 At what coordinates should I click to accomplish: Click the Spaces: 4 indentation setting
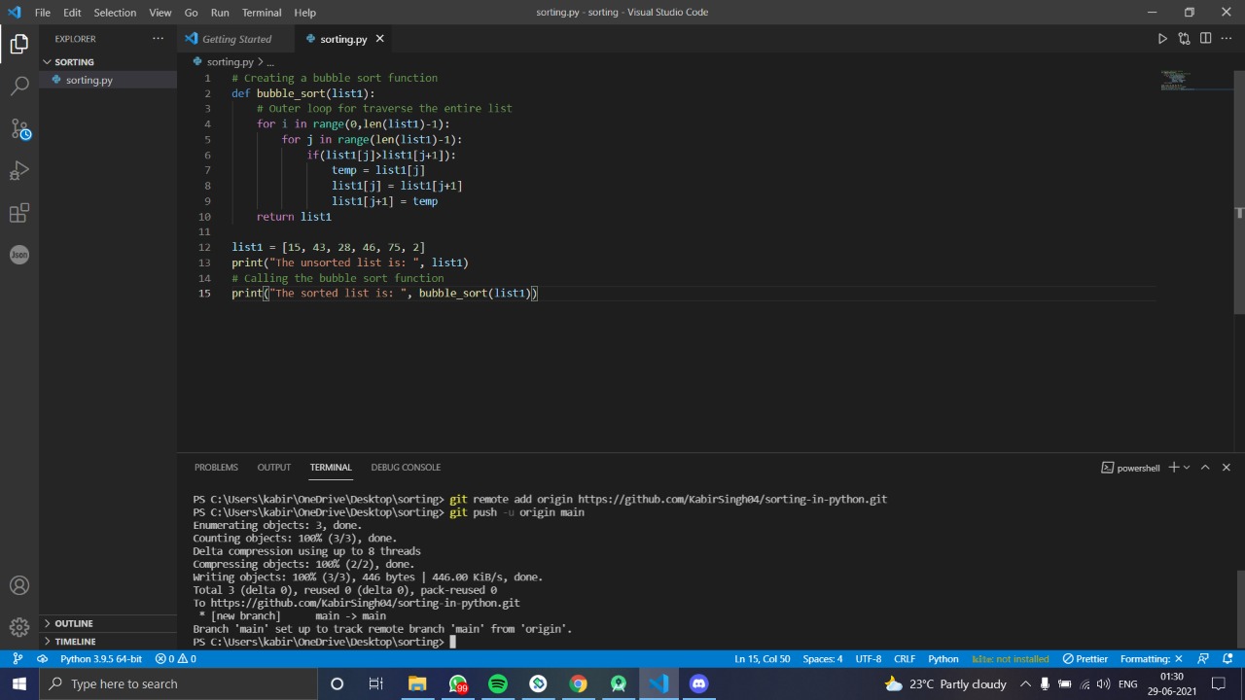822,658
